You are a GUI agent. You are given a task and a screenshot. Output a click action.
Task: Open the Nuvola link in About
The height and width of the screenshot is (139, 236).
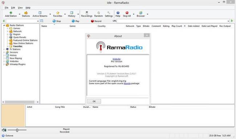(x=127, y=83)
